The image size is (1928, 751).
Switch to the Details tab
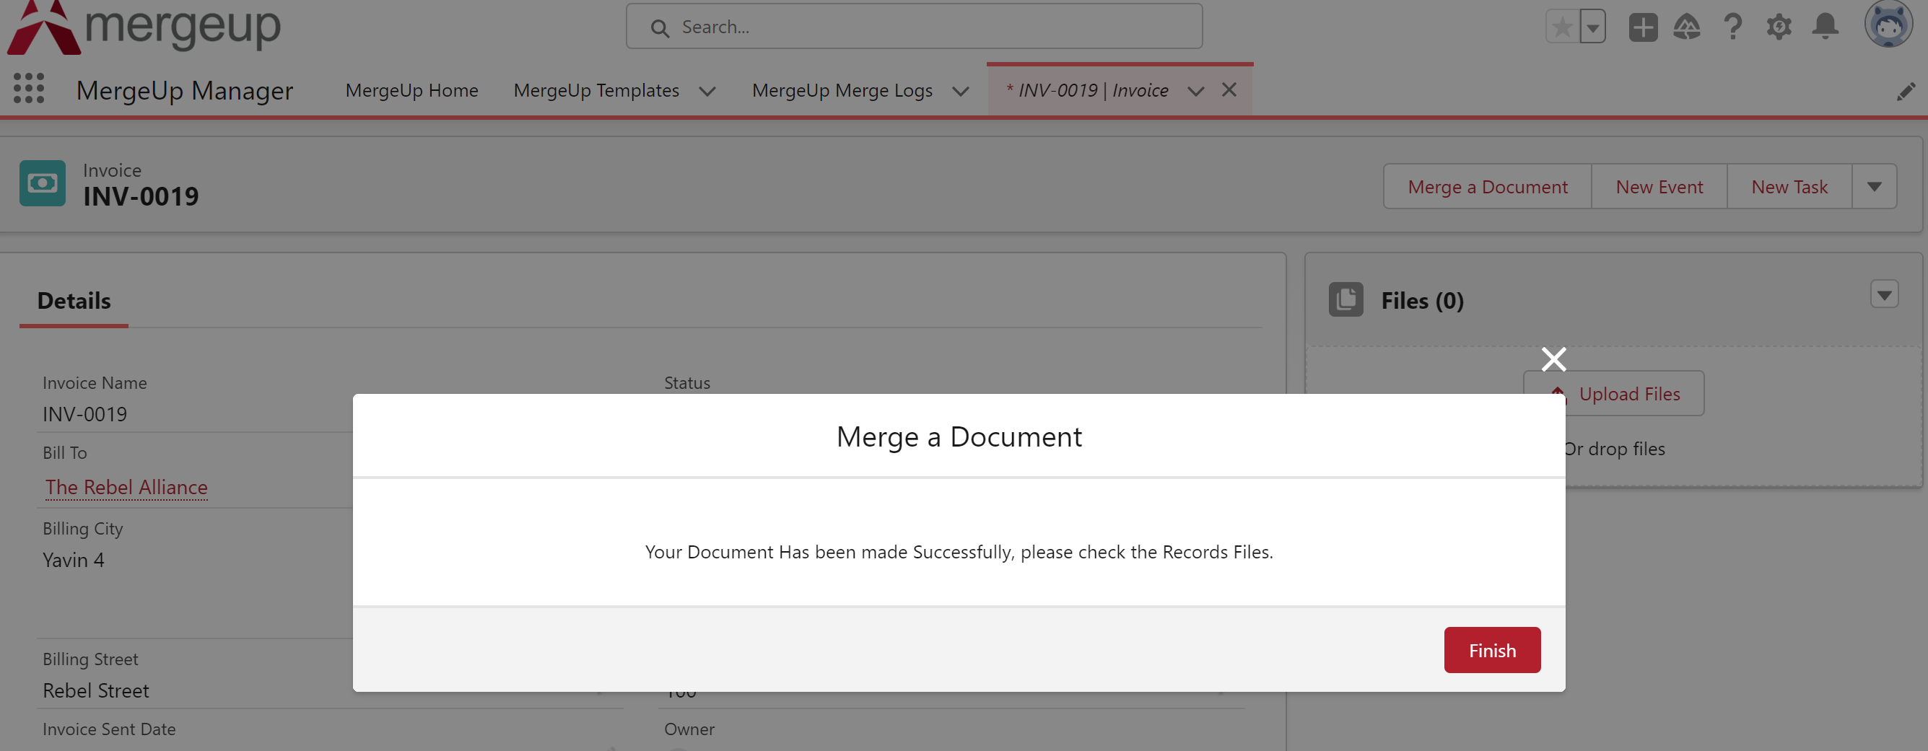[x=74, y=301]
